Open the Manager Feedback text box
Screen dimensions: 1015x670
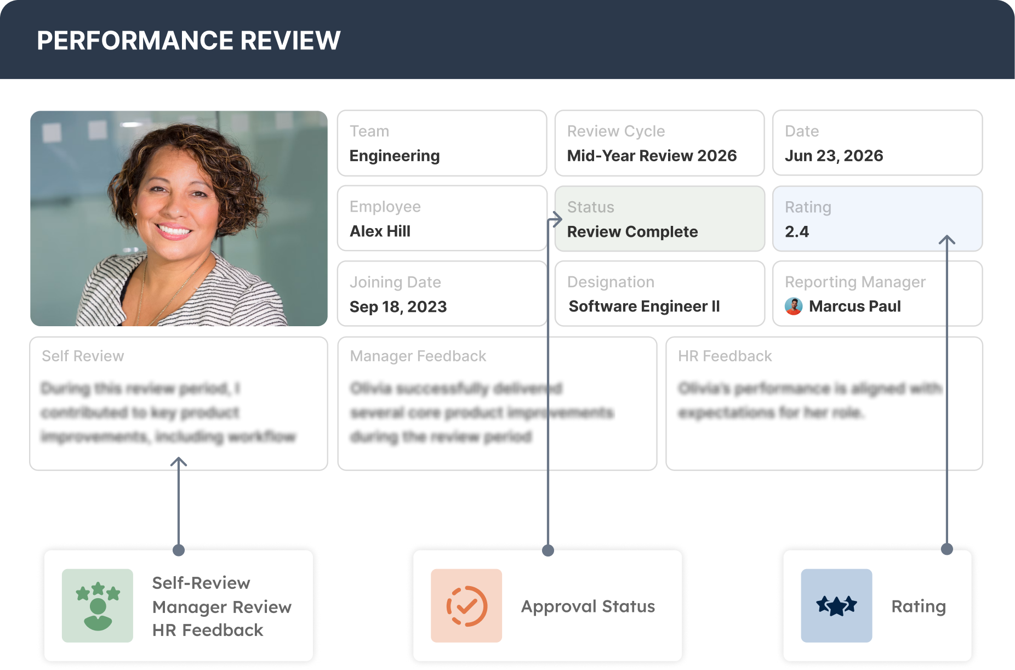(497, 404)
